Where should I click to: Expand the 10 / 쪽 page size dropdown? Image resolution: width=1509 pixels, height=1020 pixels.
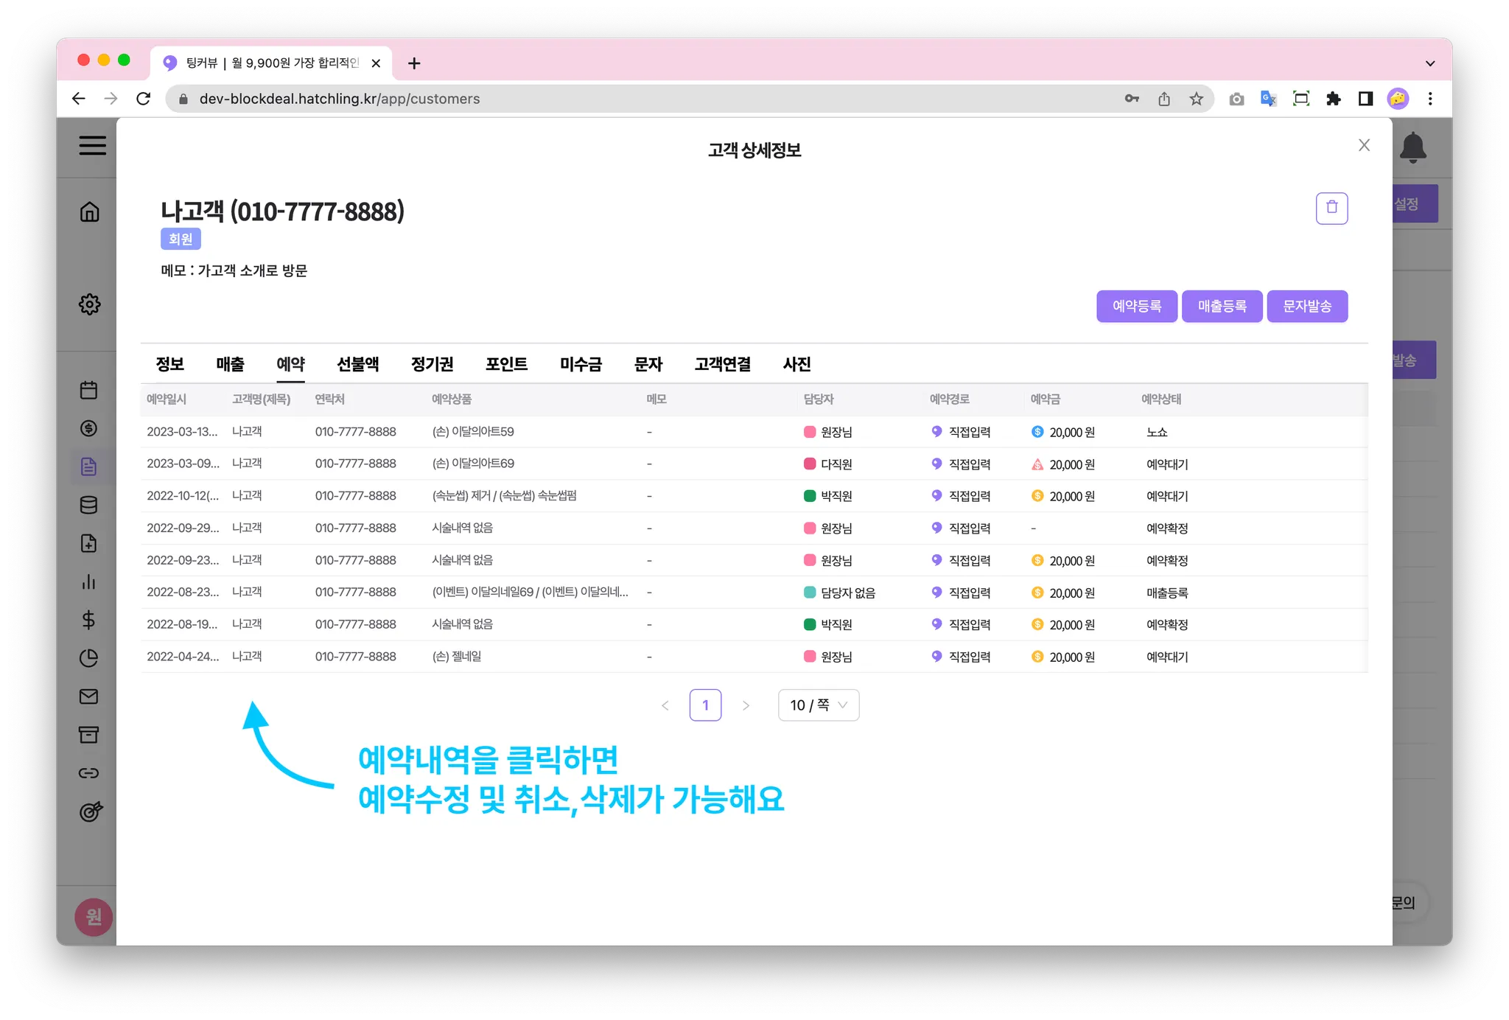[818, 705]
